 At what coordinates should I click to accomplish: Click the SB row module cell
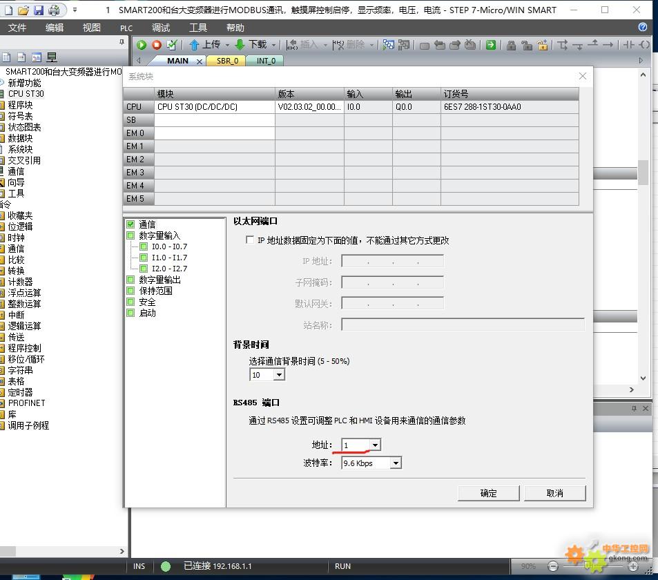tap(215, 120)
